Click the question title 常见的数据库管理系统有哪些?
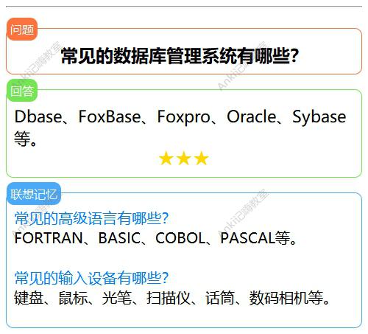 [x=180, y=56]
